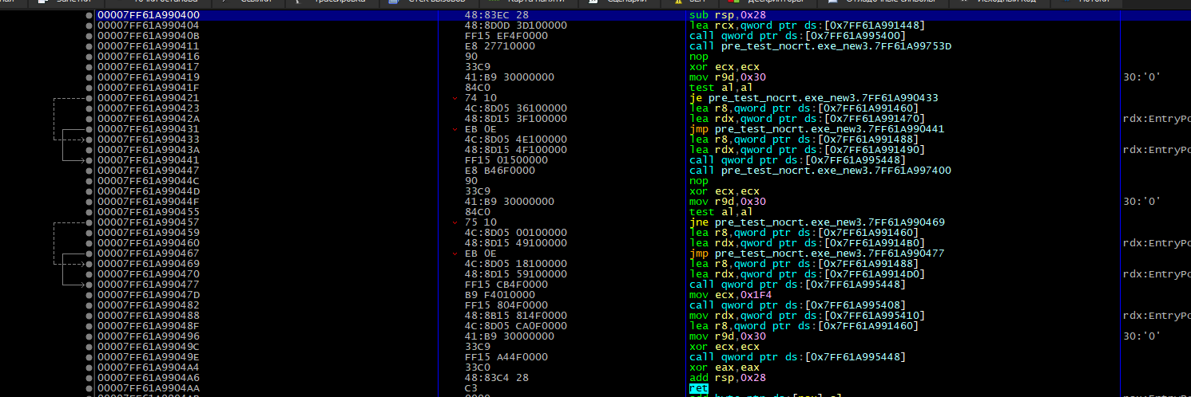Screen dimensions: 1191x397
Task: Toggle breakpoint bullet at address 00007FF61A990400
Action: click(x=89, y=15)
